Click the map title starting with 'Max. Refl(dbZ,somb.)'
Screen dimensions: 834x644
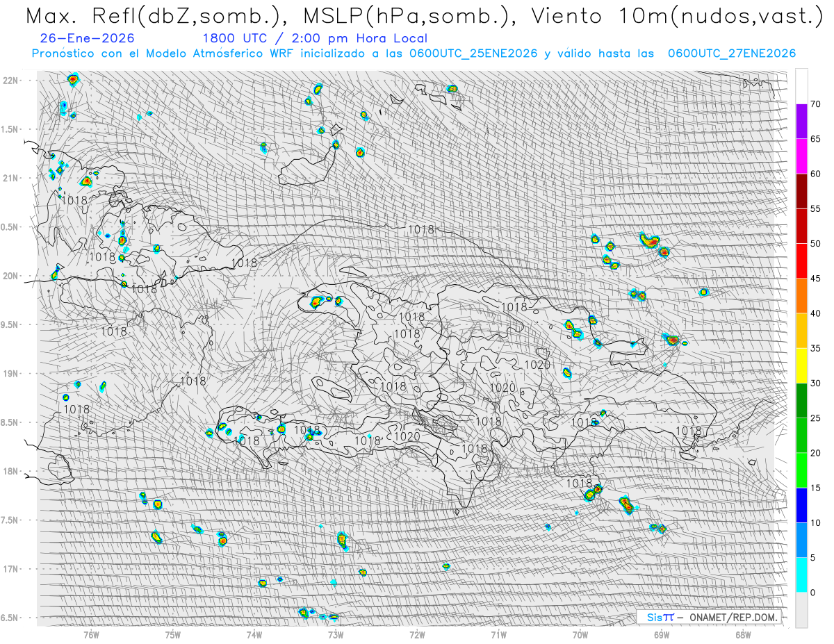point(424,16)
